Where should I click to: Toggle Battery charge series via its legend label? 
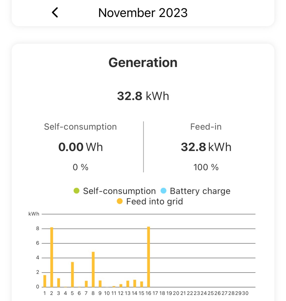click(x=200, y=191)
